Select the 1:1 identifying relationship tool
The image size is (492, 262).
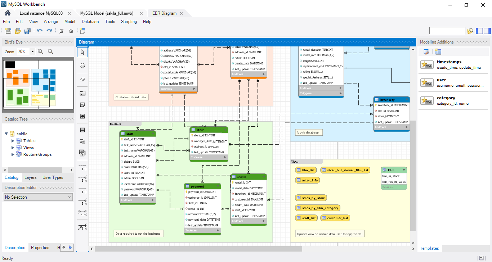tap(83, 190)
